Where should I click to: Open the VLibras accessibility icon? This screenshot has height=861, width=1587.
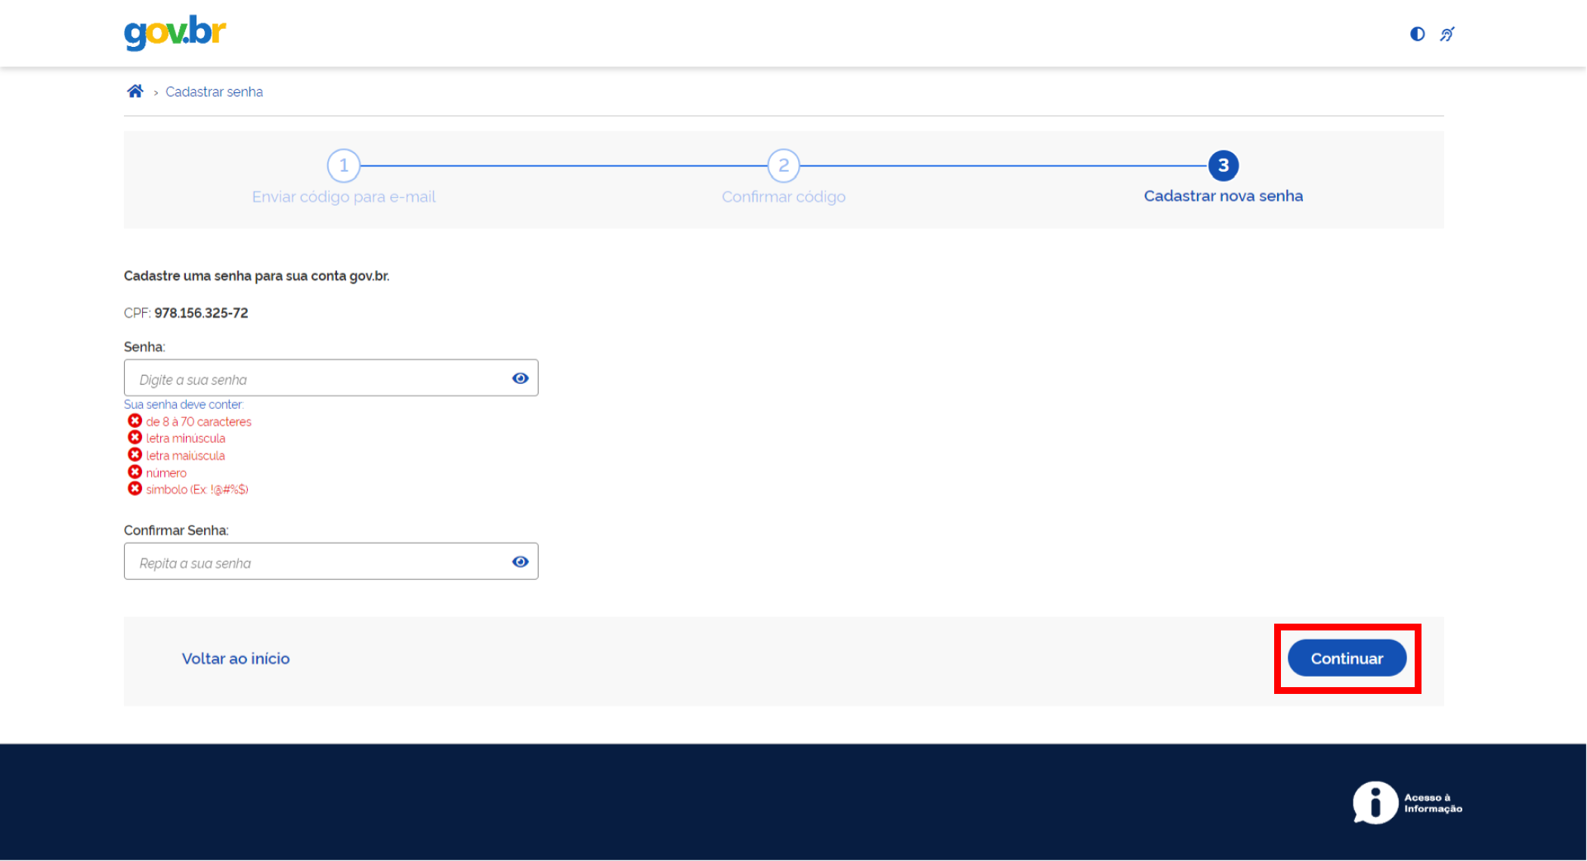(1447, 34)
